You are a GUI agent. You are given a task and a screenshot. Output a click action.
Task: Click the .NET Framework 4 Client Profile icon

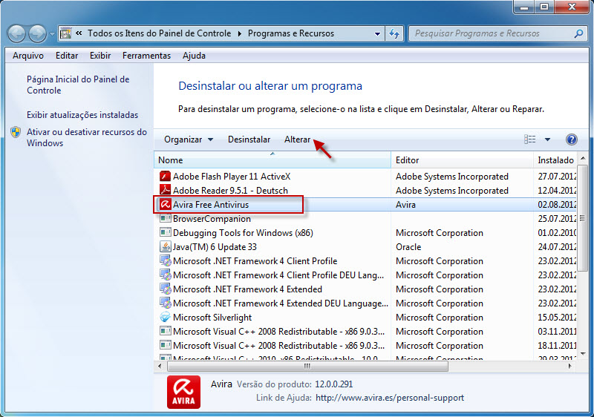[x=165, y=260]
